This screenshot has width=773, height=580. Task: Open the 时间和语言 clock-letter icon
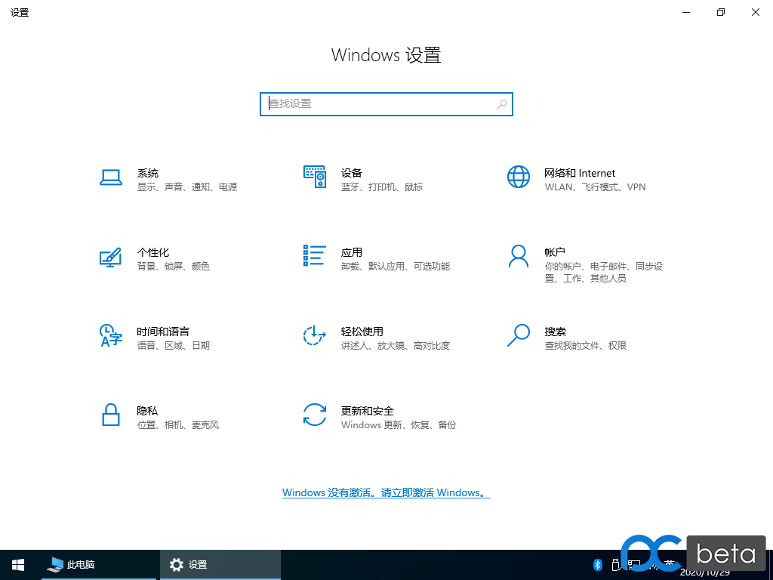(111, 335)
